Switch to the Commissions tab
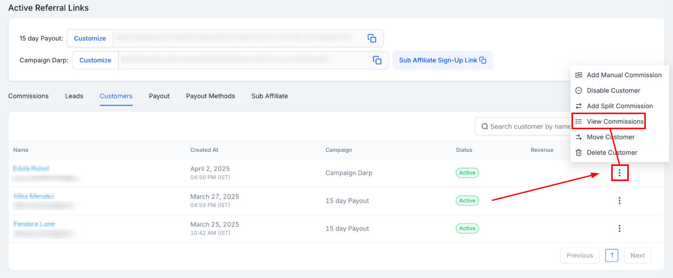 [x=29, y=96]
